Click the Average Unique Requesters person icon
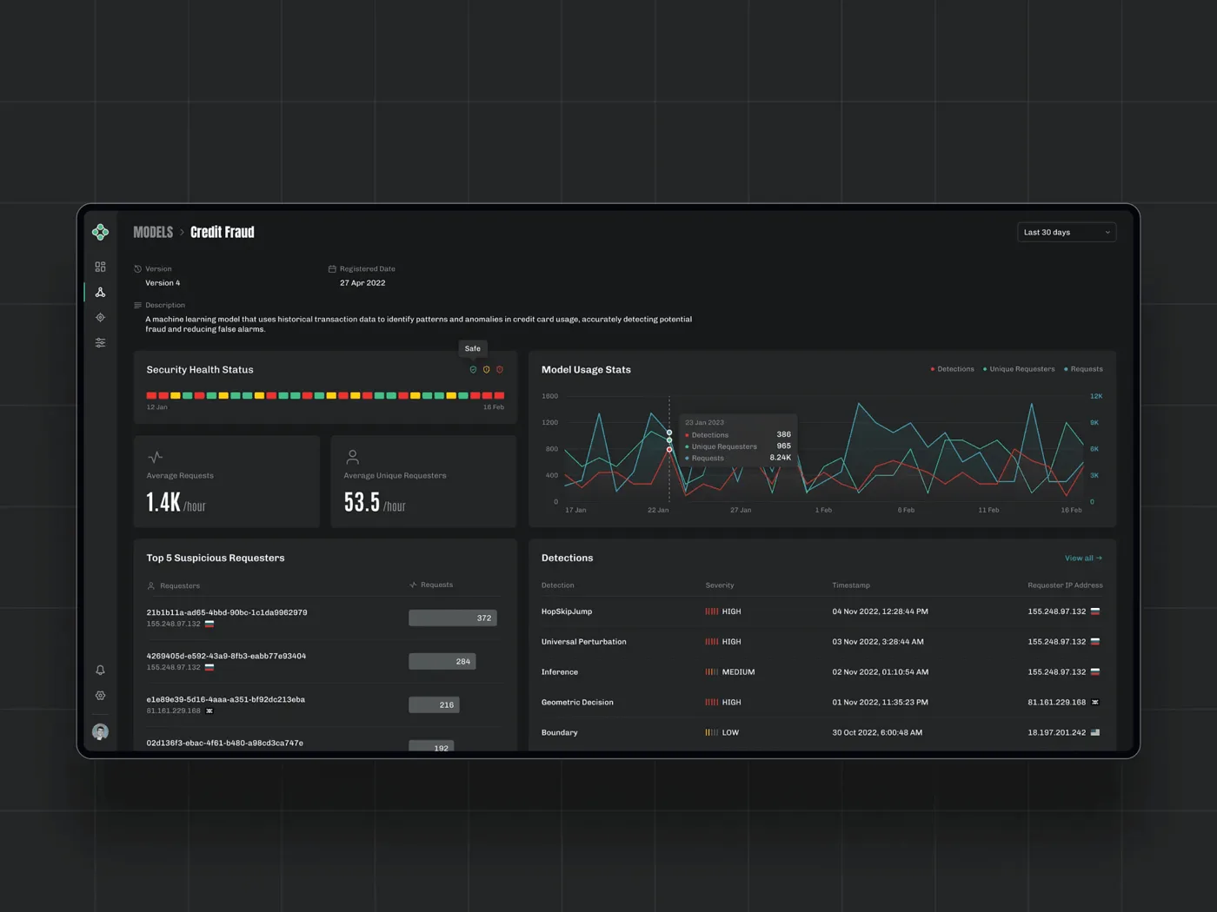The image size is (1217, 912). pyautogui.click(x=352, y=457)
